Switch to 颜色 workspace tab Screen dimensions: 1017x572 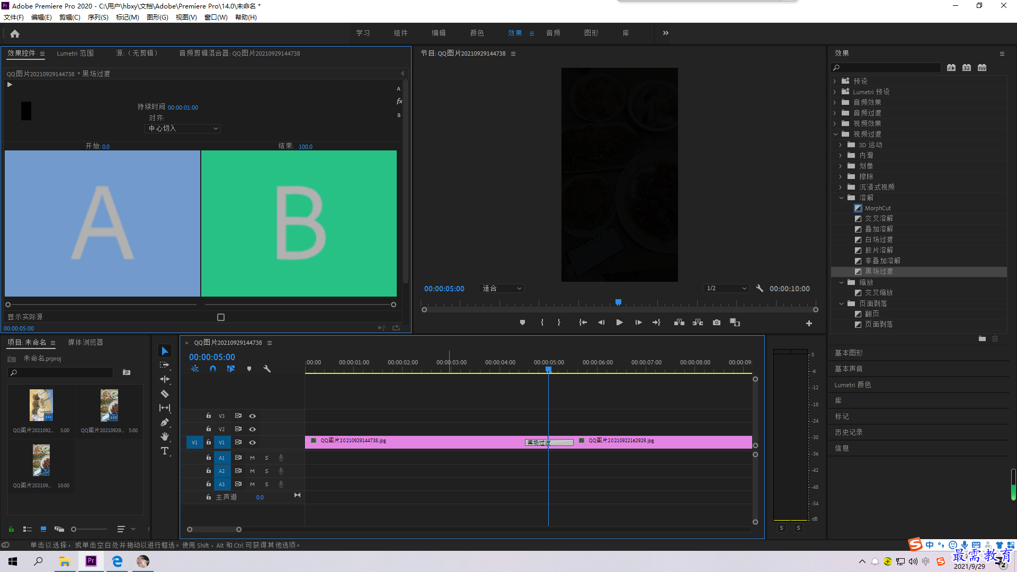(x=477, y=33)
